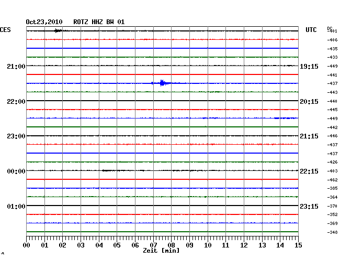Click the 05 minute axis tick label

point(117,245)
